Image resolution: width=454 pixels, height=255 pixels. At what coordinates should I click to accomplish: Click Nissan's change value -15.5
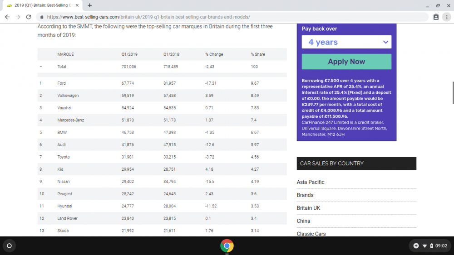(x=210, y=182)
